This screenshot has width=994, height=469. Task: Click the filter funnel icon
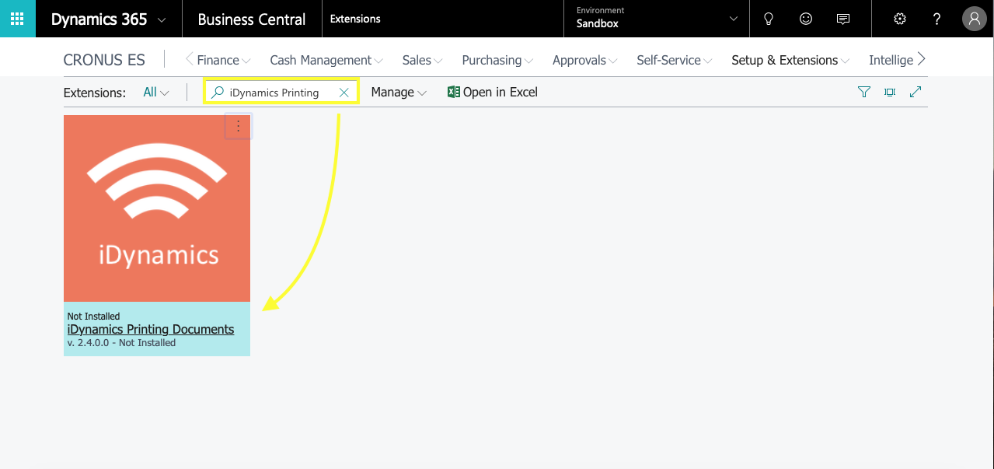(x=863, y=92)
